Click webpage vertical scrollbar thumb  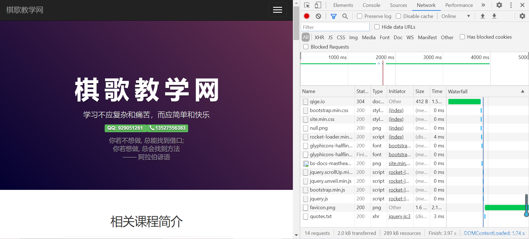[x=296, y=23]
